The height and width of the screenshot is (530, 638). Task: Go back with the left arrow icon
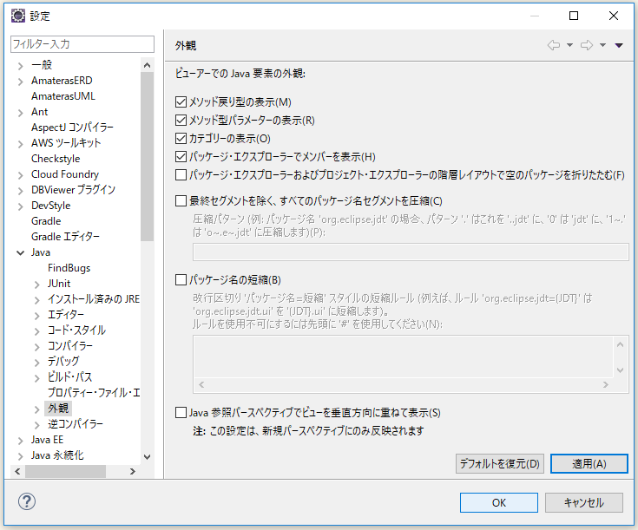click(554, 45)
